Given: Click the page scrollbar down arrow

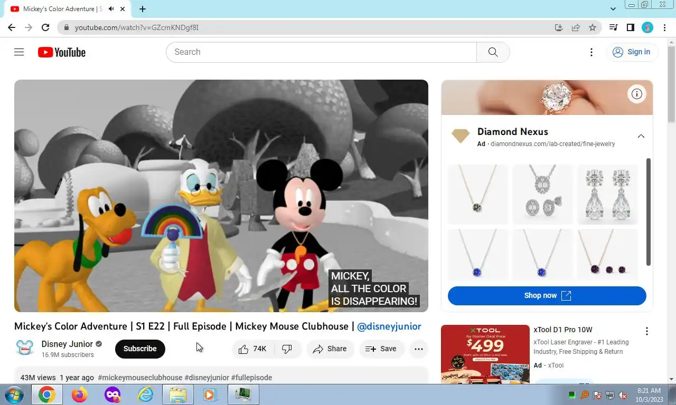Looking at the screenshot, I should (672, 379).
